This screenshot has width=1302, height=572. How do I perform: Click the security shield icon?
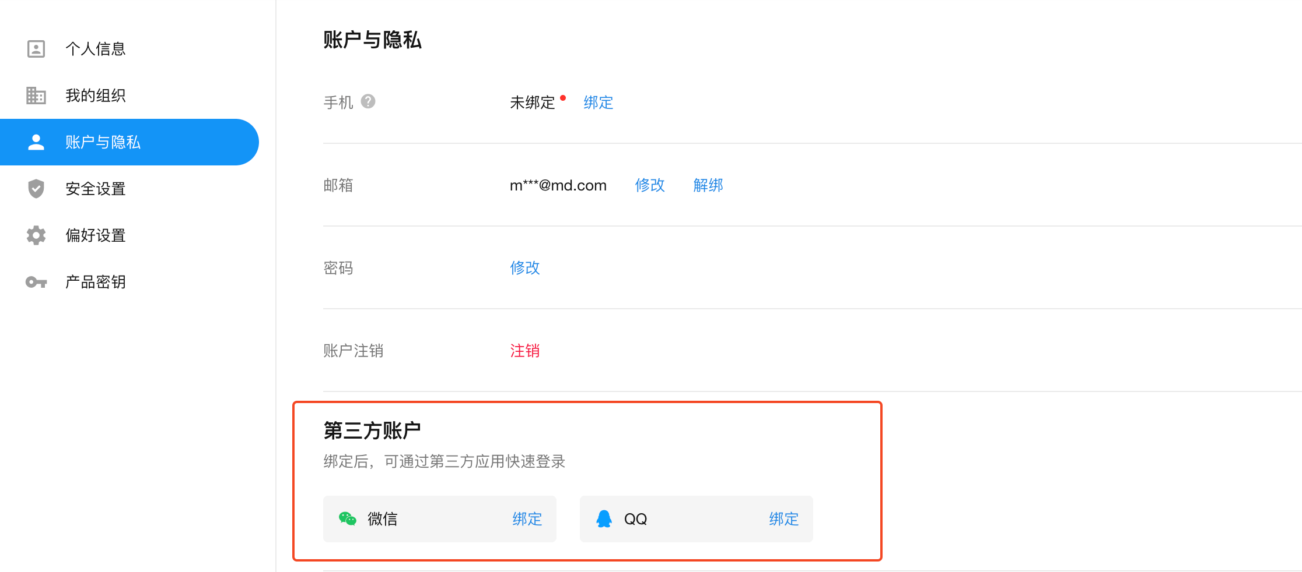(36, 189)
